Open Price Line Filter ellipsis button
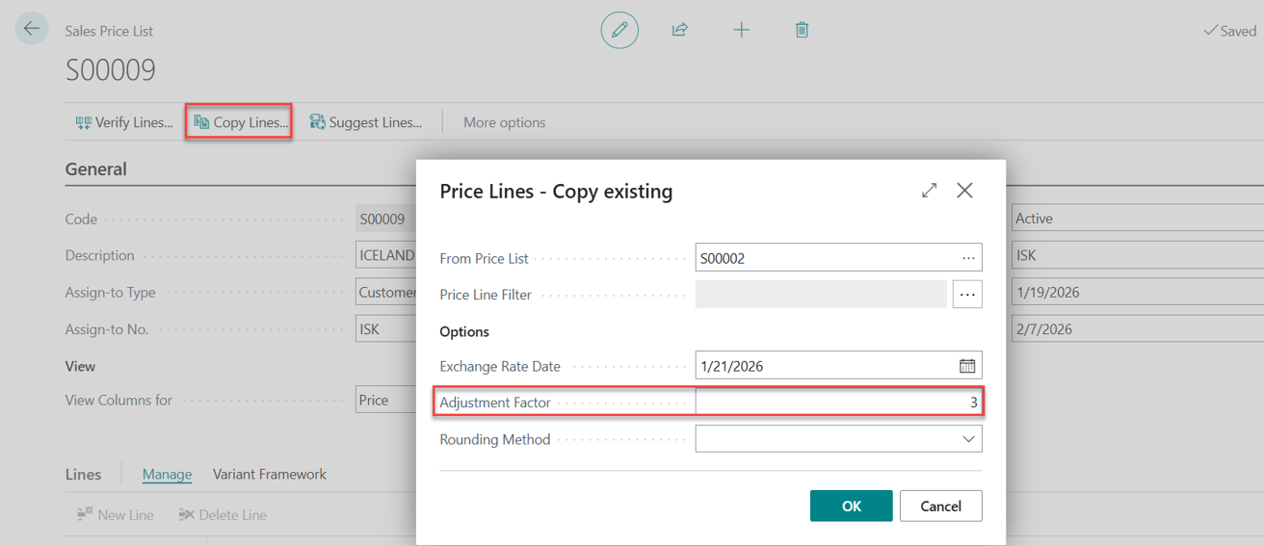 967,295
